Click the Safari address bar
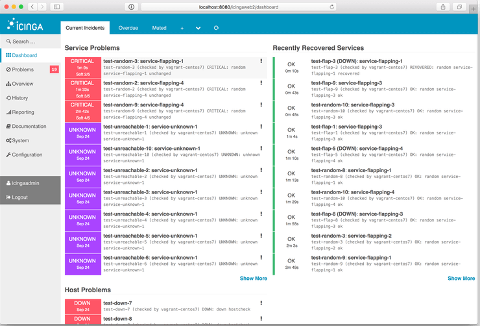This screenshot has width=480, height=326. [239, 6]
